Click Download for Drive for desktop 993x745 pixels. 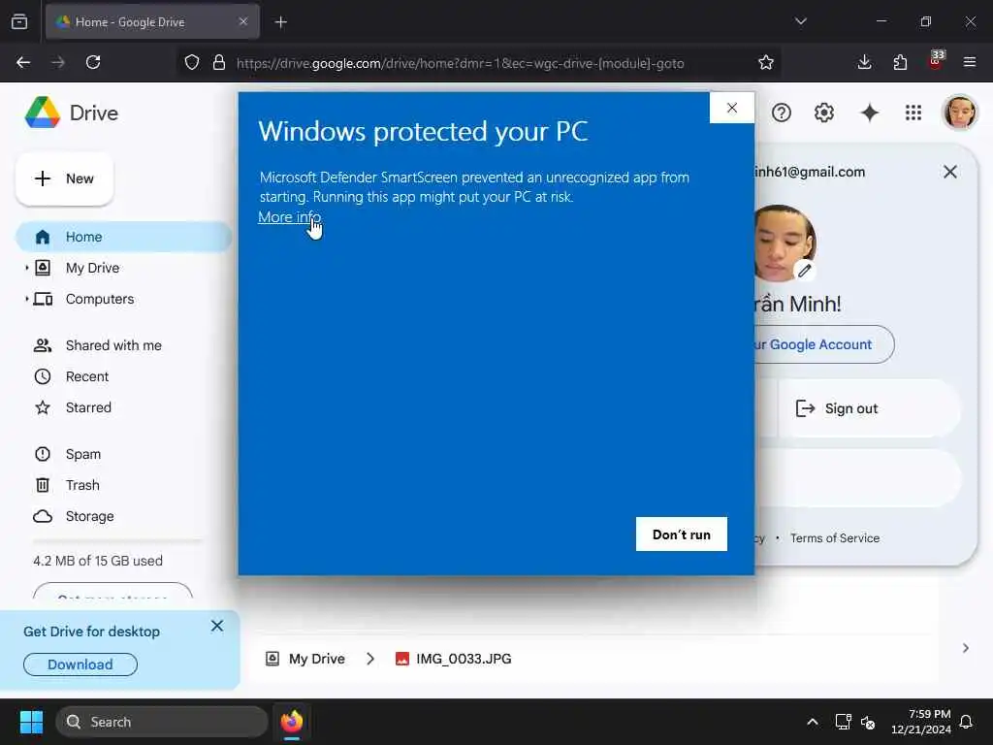click(80, 664)
